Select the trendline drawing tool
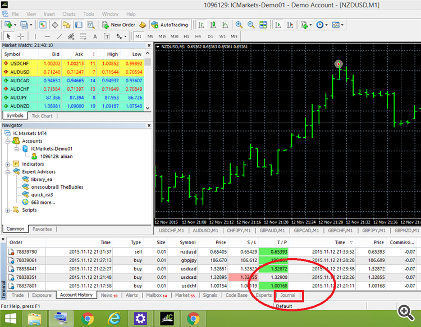Screen dimensions: 421x327 60,36
